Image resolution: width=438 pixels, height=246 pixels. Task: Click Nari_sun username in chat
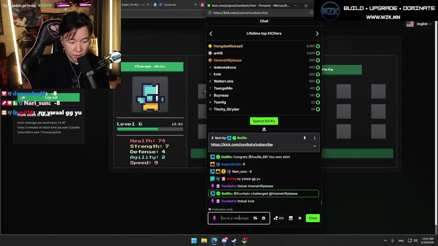(x=239, y=172)
